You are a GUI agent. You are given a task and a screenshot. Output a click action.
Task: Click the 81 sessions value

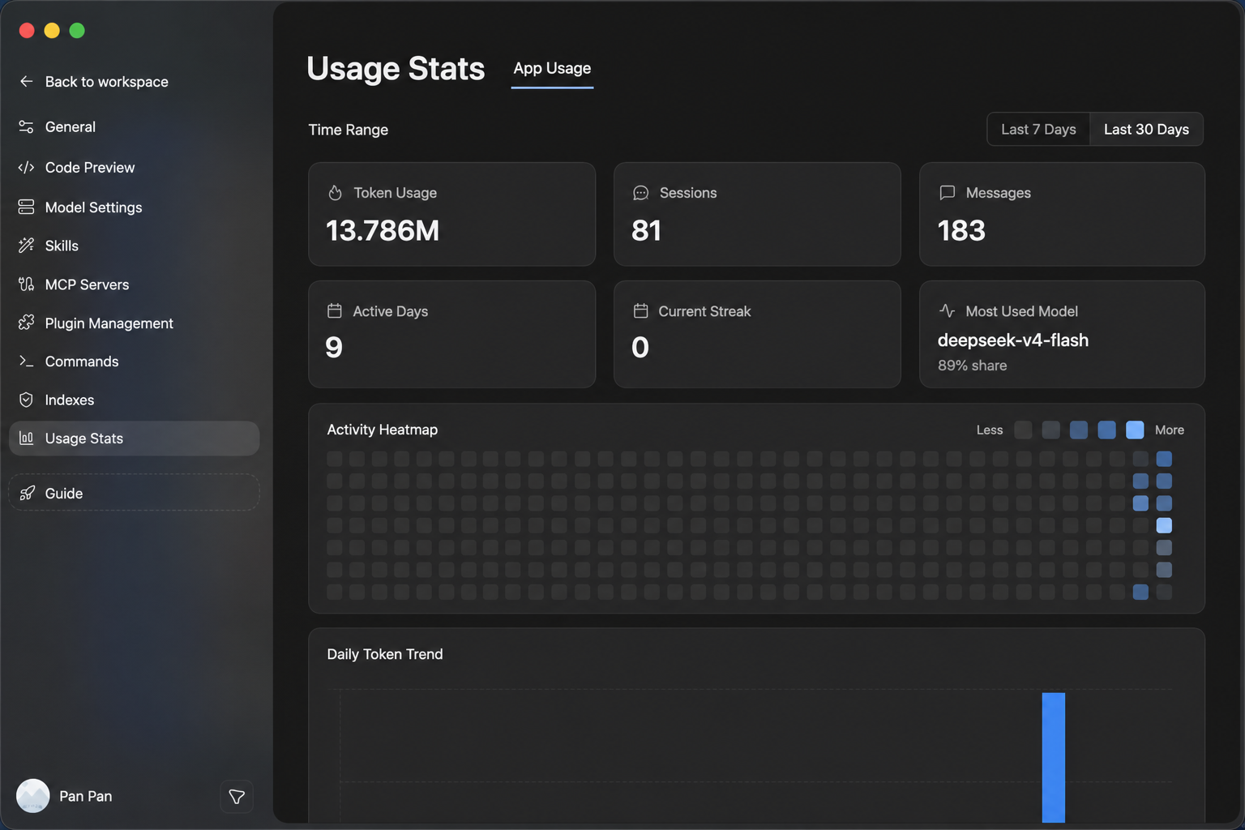coord(647,231)
